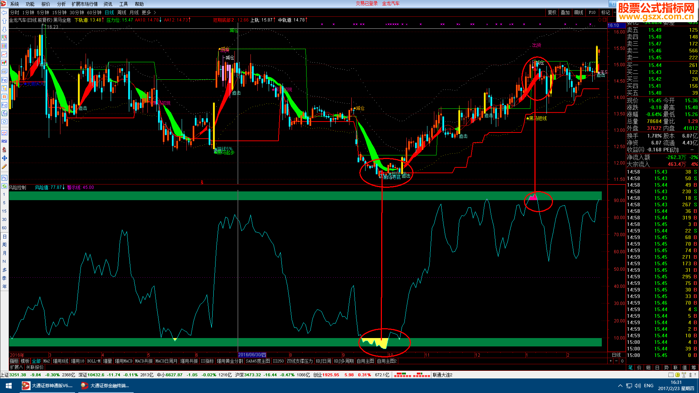Select the 价 price panel tab

639,367
